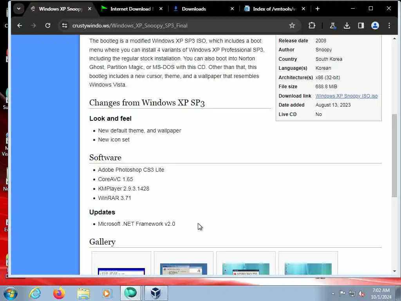Close the Internet Download Manager tab
The height and width of the screenshot is (301, 401).
tap(161, 9)
